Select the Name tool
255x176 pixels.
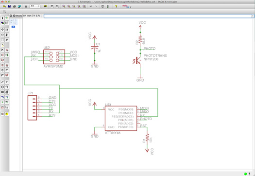click(2, 65)
